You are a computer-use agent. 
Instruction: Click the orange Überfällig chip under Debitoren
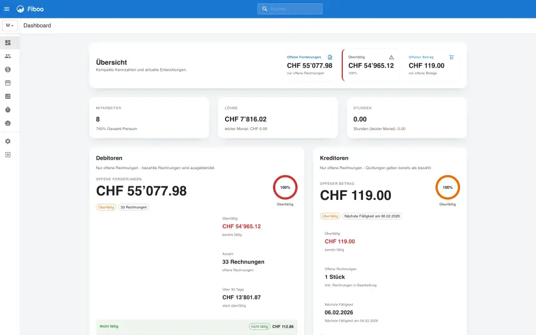click(106, 207)
